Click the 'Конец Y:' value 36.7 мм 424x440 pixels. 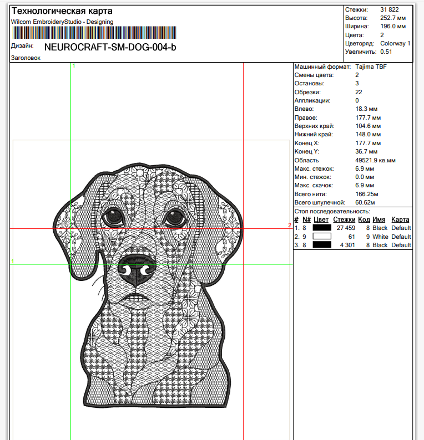pyautogui.click(x=366, y=152)
